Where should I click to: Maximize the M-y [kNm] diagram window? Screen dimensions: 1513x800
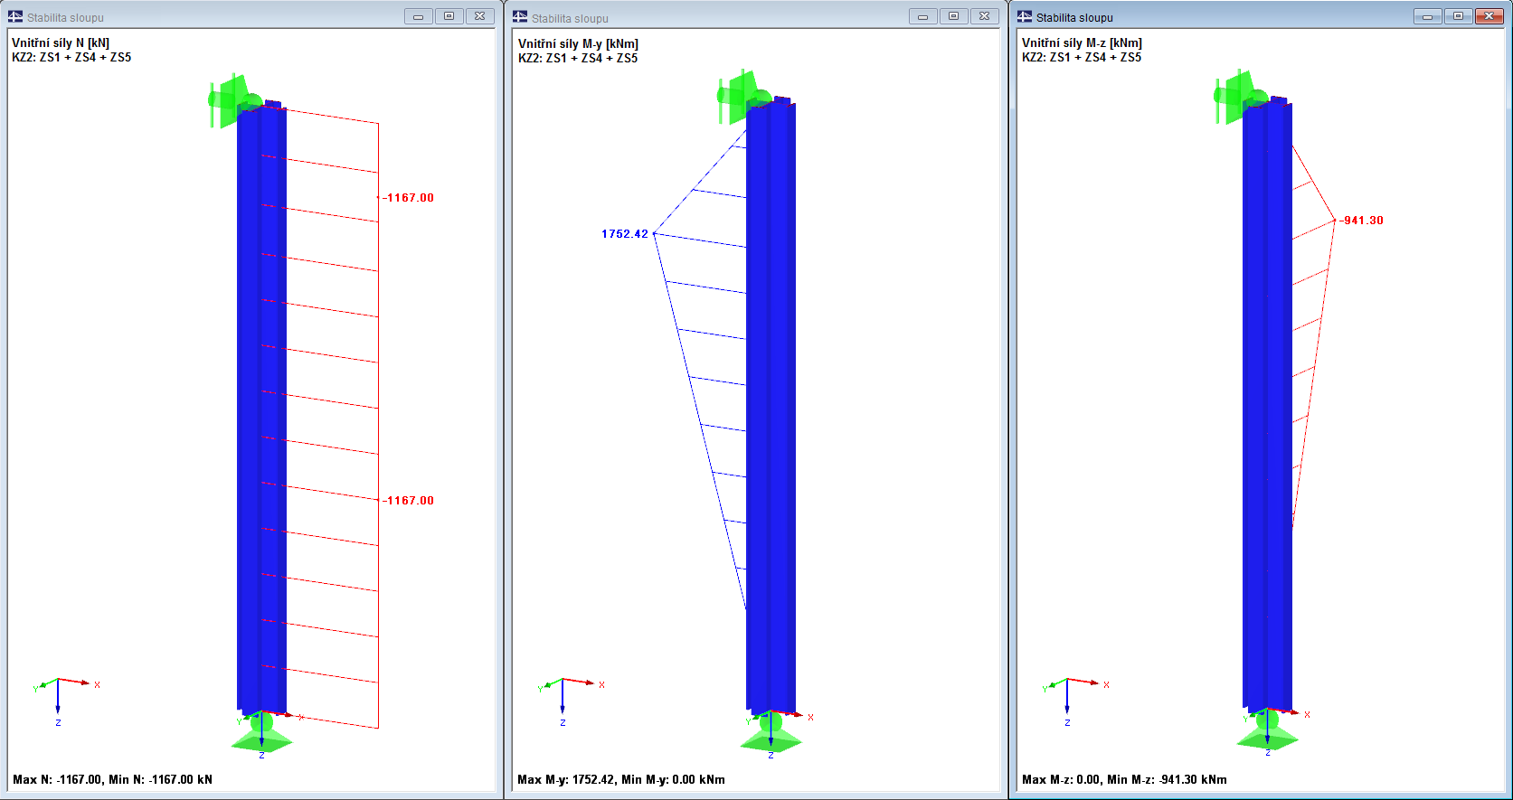pyautogui.click(x=953, y=16)
